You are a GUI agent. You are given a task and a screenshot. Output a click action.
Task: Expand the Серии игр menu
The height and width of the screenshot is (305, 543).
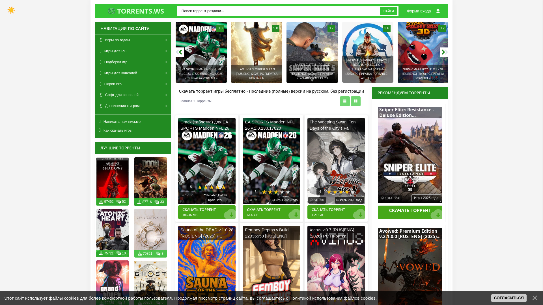pyautogui.click(x=133, y=84)
